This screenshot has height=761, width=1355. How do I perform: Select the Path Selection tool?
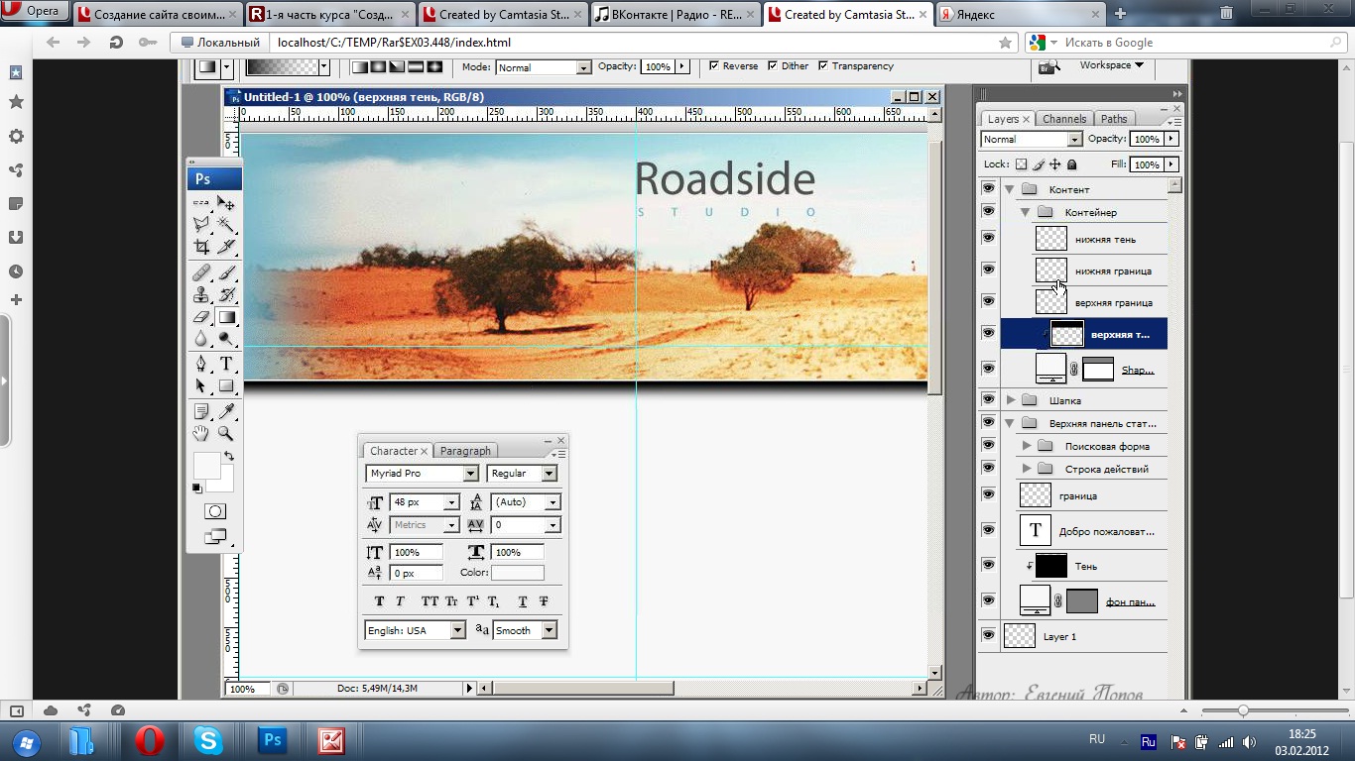coord(201,386)
